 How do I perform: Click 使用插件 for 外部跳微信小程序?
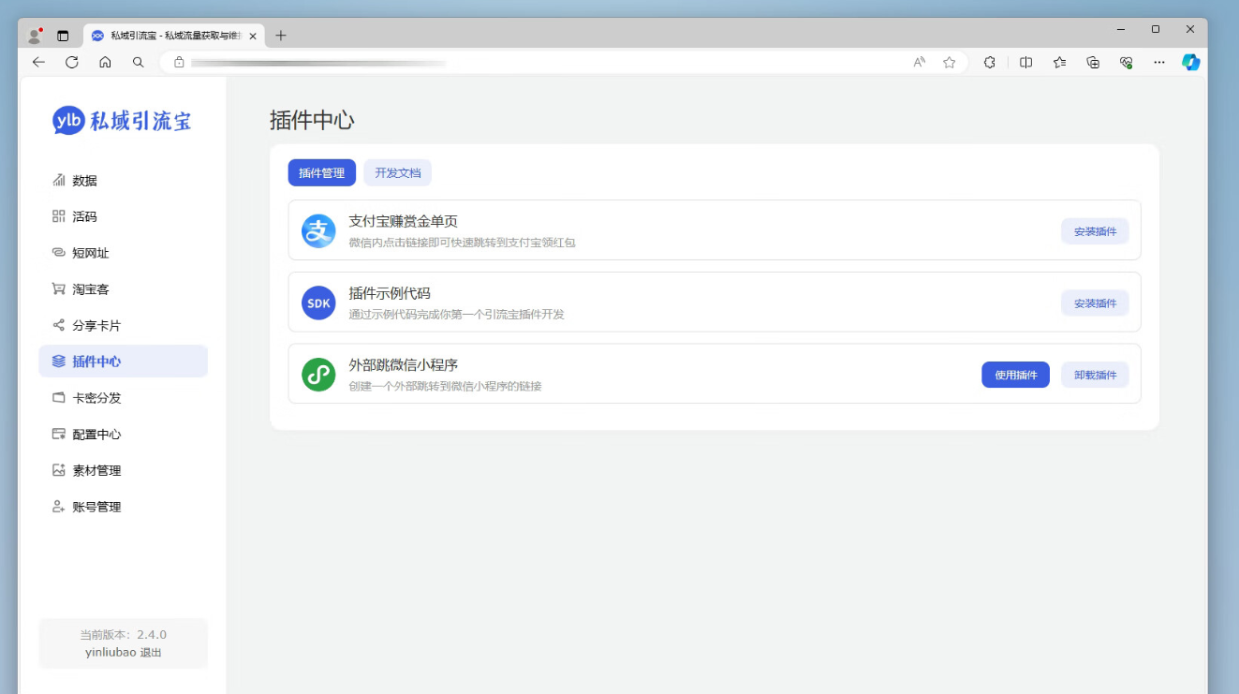click(x=1015, y=375)
